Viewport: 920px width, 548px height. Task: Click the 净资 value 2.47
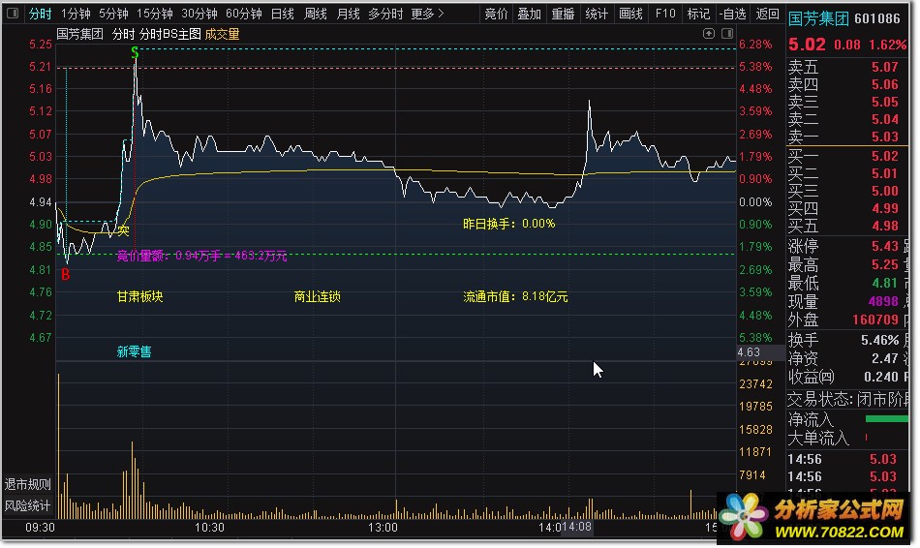tap(885, 358)
